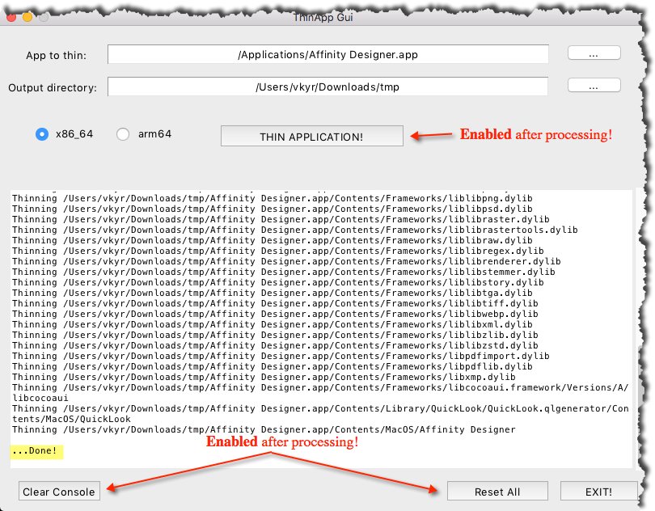Browse for the output directory
655x511 pixels.
[x=594, y=85]
